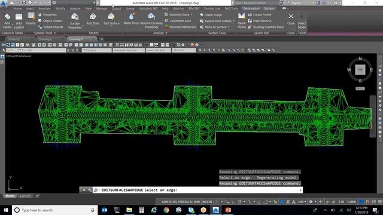Launch the Object Viewer

click(x=50, y=21)
